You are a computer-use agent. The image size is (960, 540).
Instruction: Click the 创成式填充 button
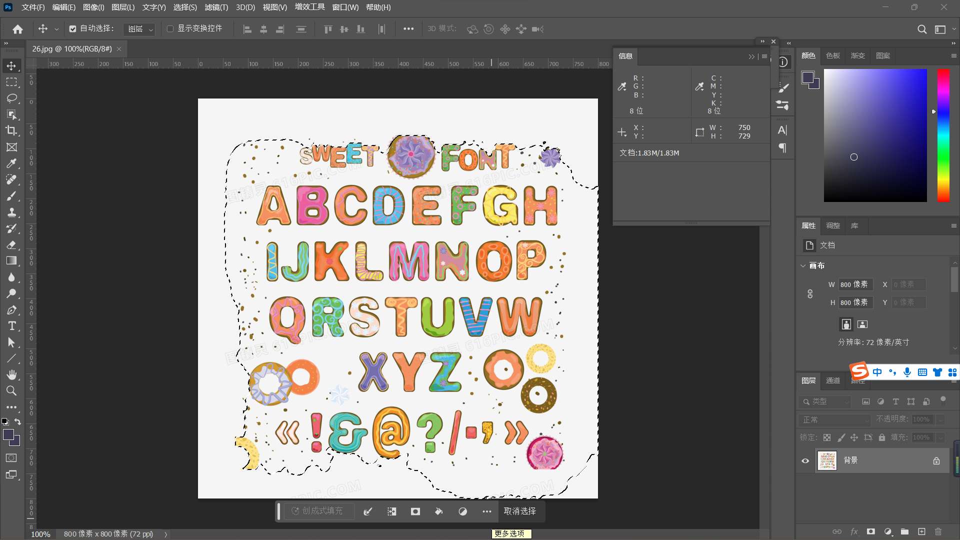[318, 511]
